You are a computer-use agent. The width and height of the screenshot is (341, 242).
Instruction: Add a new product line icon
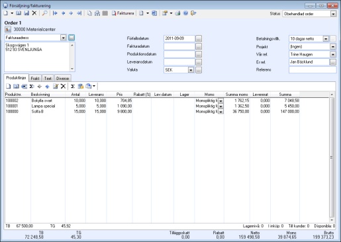pos(8,86)
